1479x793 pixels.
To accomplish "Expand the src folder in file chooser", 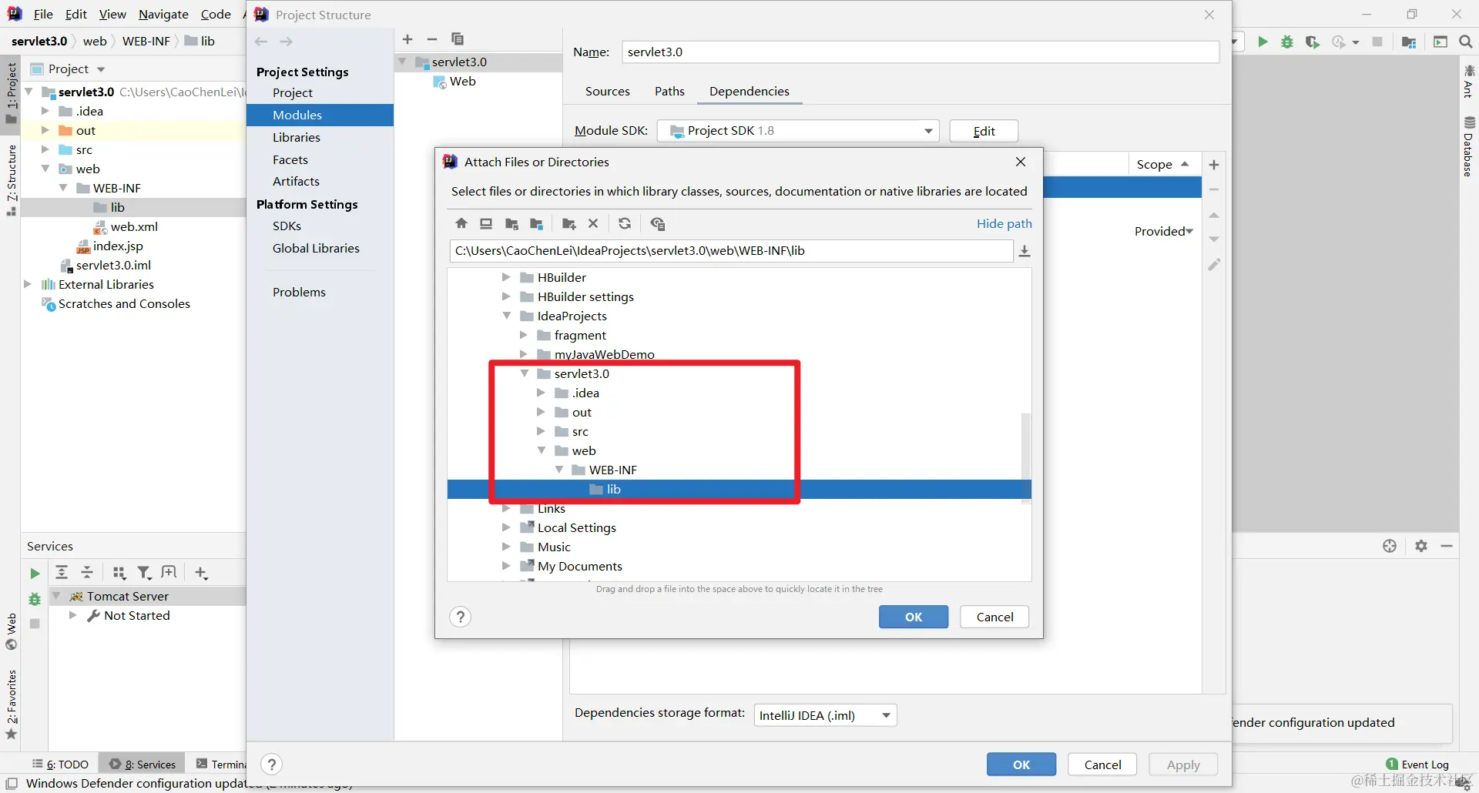I will (541, 431).
